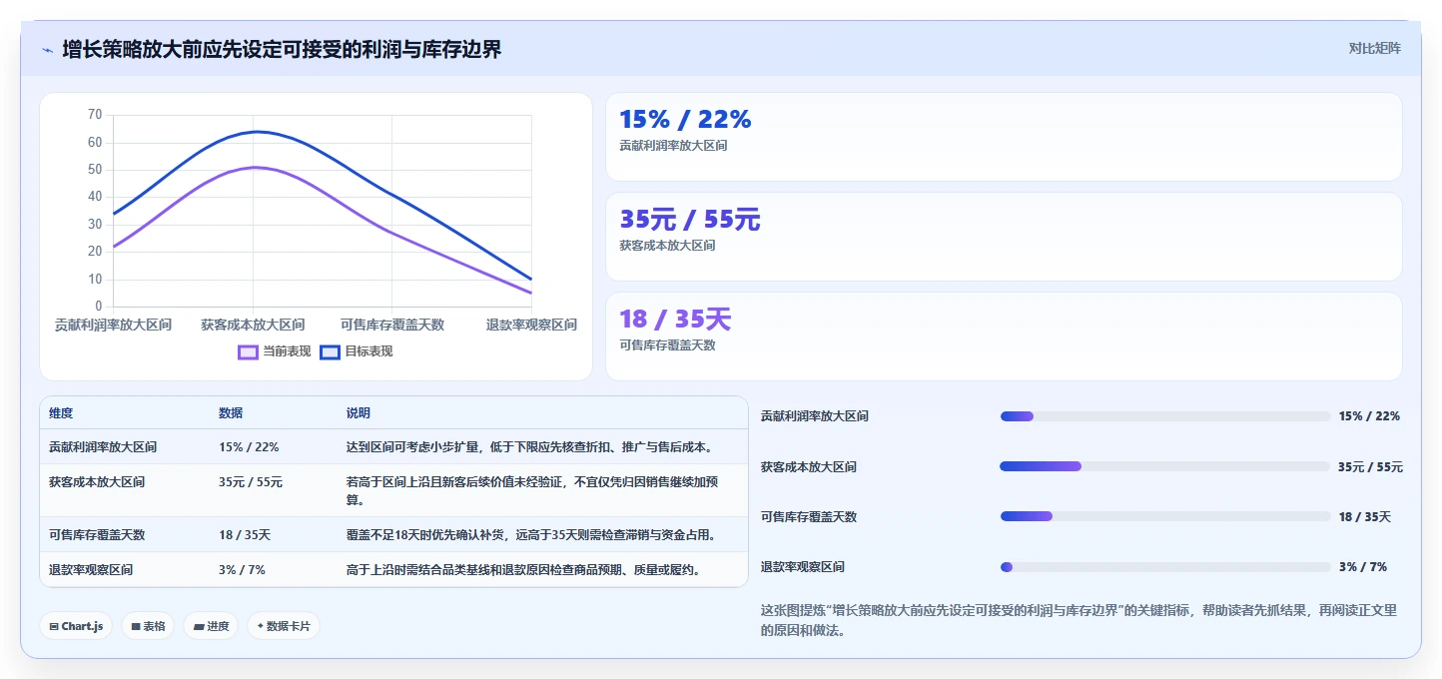This screenshot has height=679, width=1442.
Task: Click table cell 贡献利润率放大区间
Action: click(x=103, y=447)
